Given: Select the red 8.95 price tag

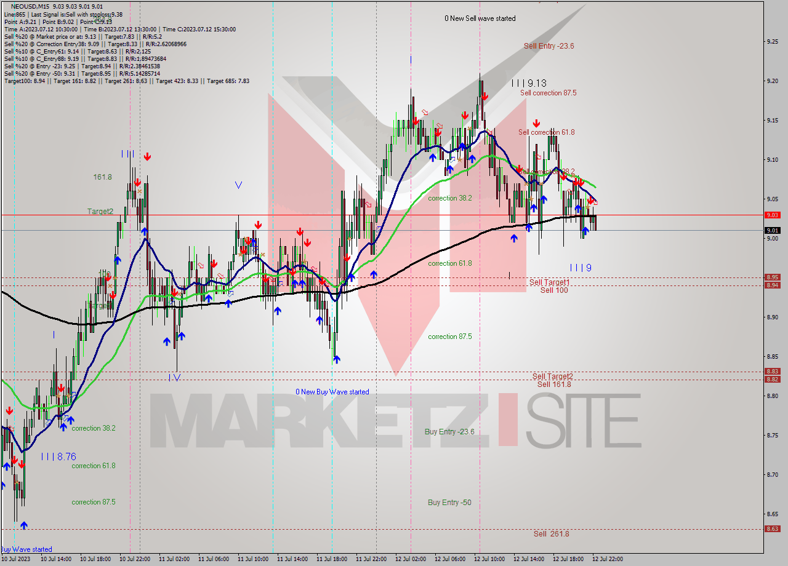Looking at the screenshot, I should 773,277.
